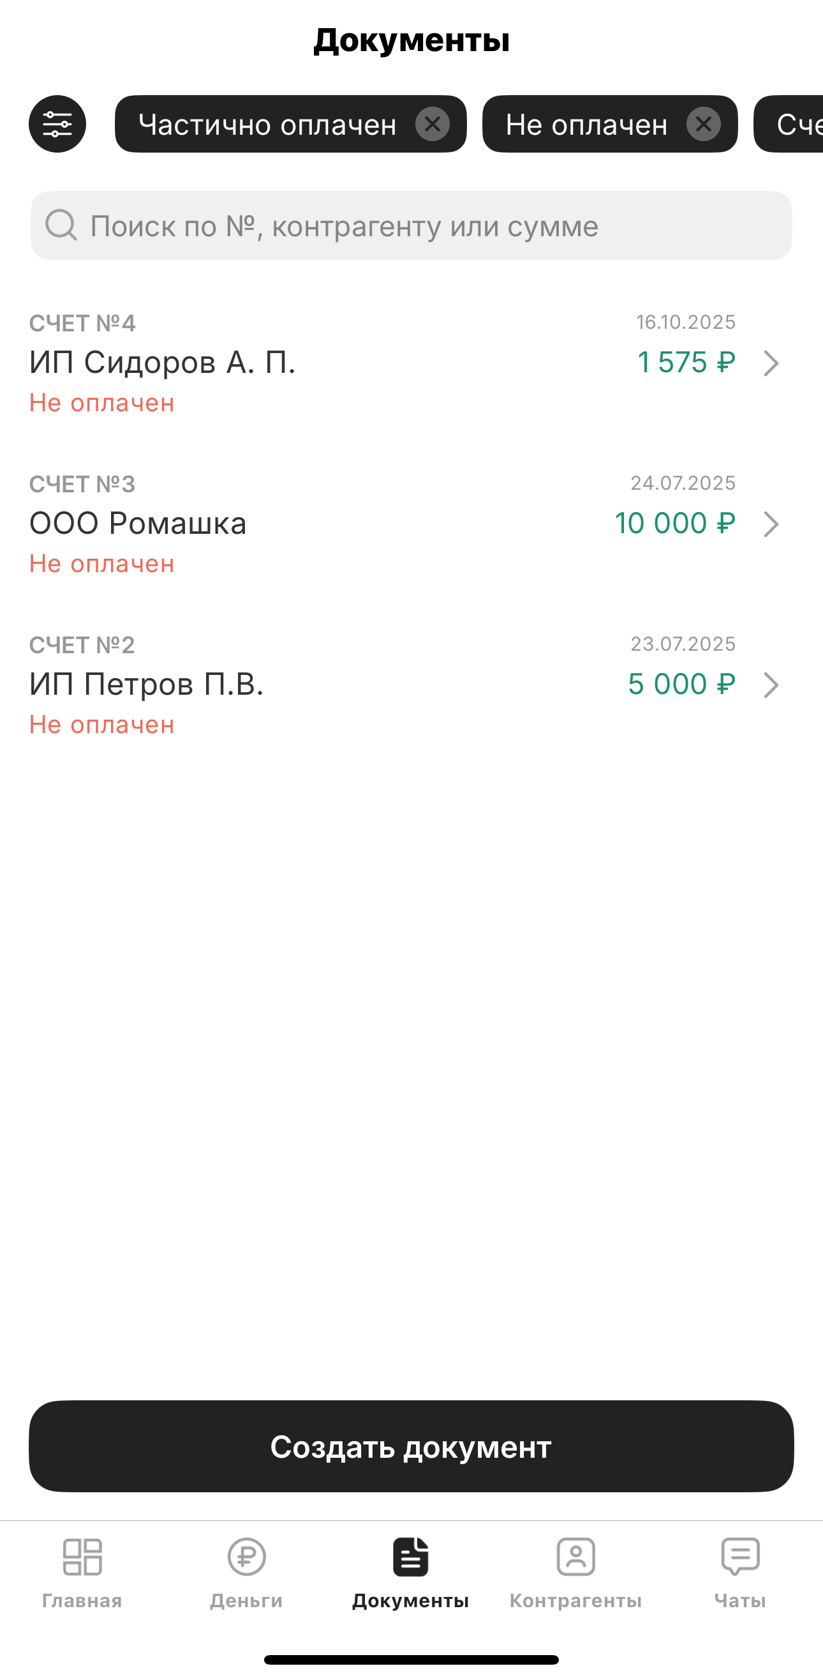Open the filter settings icon

click(x=57, y=124)
